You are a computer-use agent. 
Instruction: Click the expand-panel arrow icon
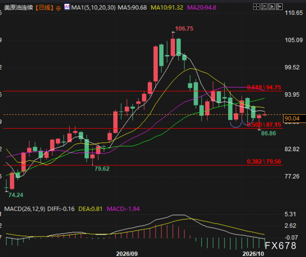(279, 7)
